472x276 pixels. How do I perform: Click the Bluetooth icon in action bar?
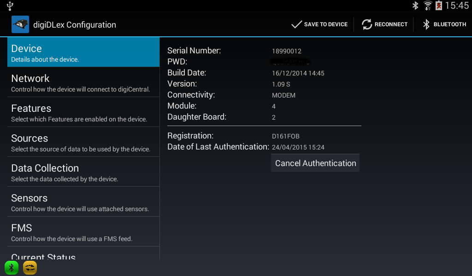coord(426,24)
